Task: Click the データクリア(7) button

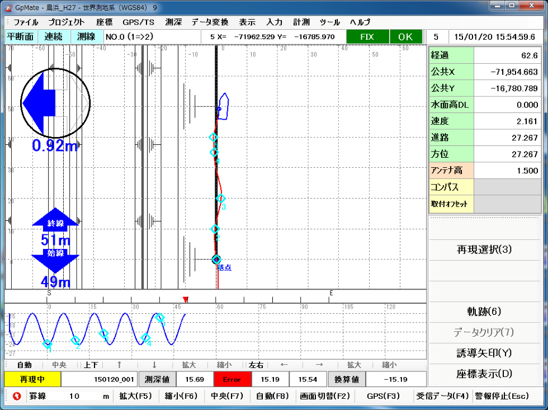Action: (484, 332)
